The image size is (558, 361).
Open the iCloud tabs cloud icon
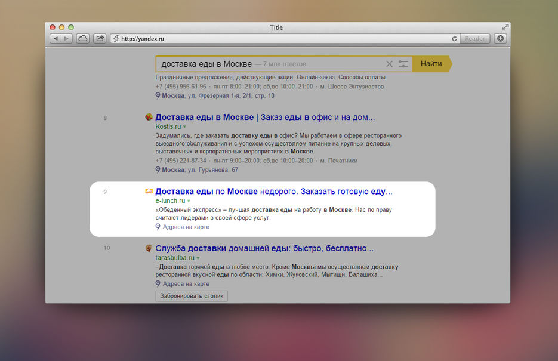click(x=83, y=38)
